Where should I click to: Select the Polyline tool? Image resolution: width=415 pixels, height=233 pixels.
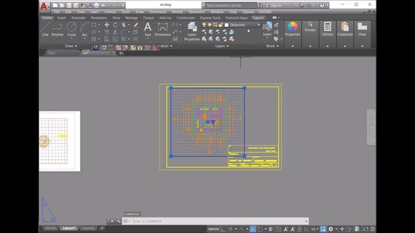point(58,29)
